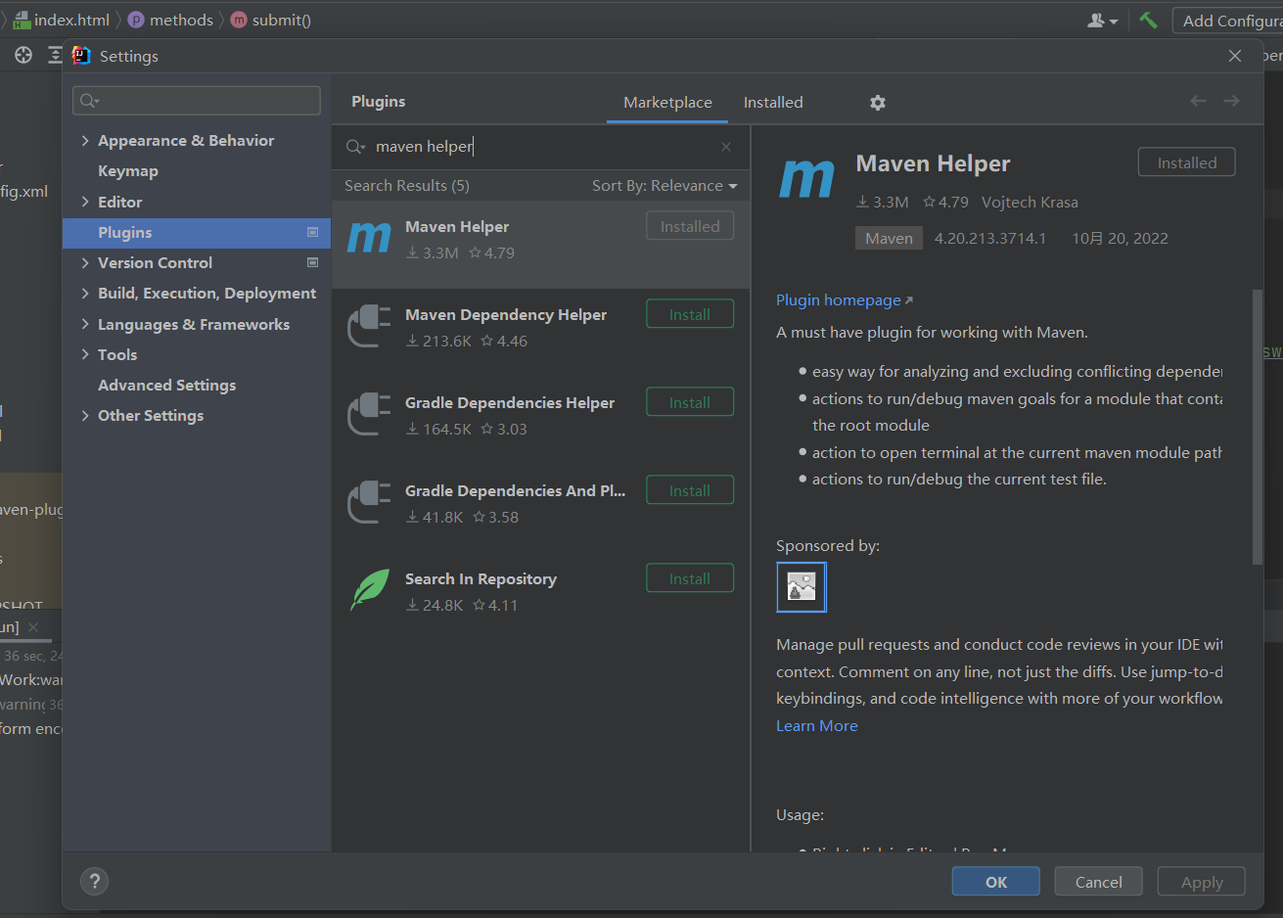
Task: Click the Build hammer icon in toolbar
Action: click(1148, 21)
